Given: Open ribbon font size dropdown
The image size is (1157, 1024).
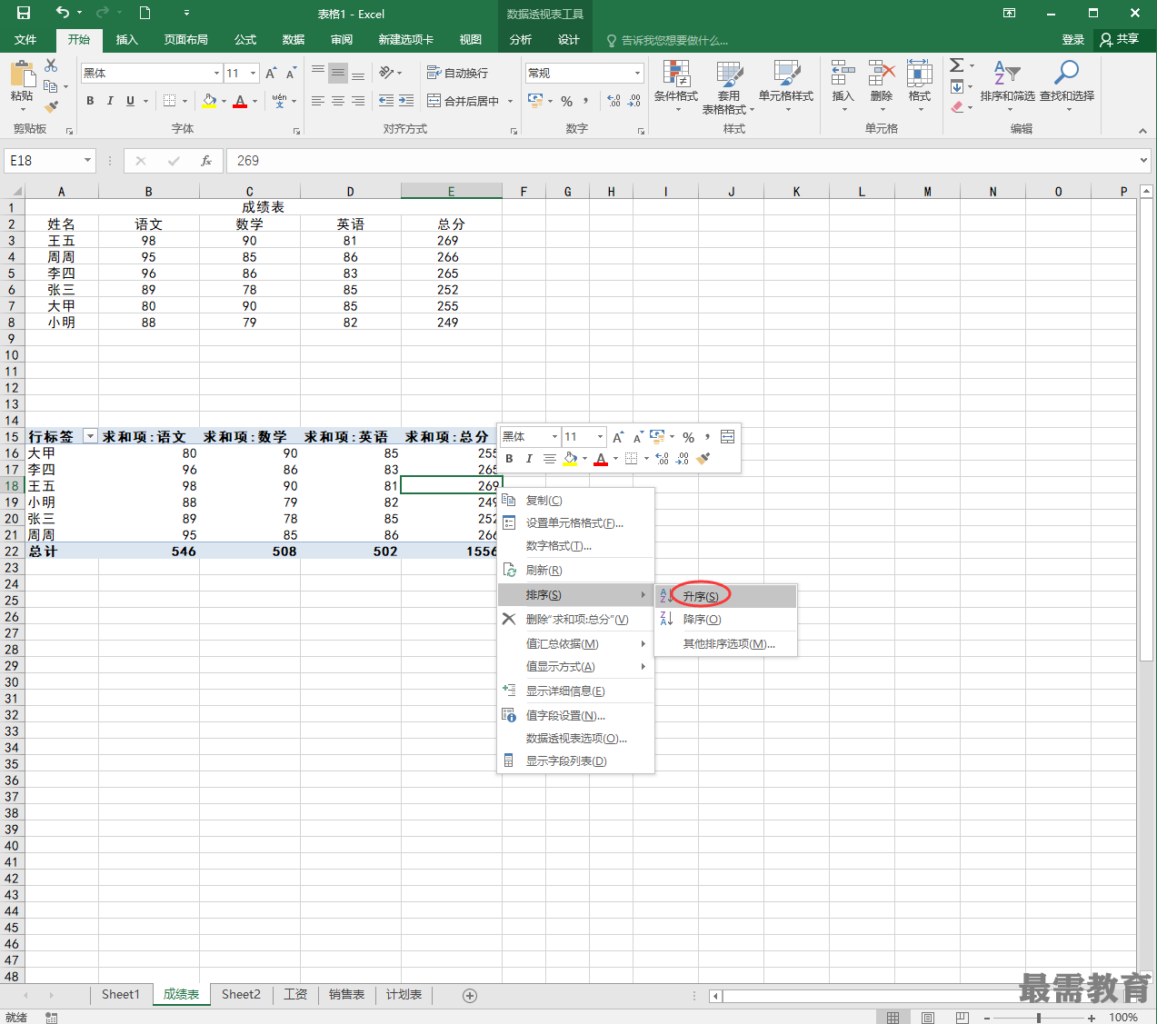Looking at the screenshot, I should 253,73.
